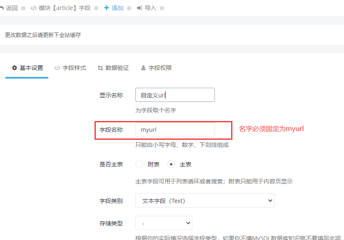Click the 显示名称 input containing 自定义url
This screenshot has height=240, width=344.
tap(175, 95)
